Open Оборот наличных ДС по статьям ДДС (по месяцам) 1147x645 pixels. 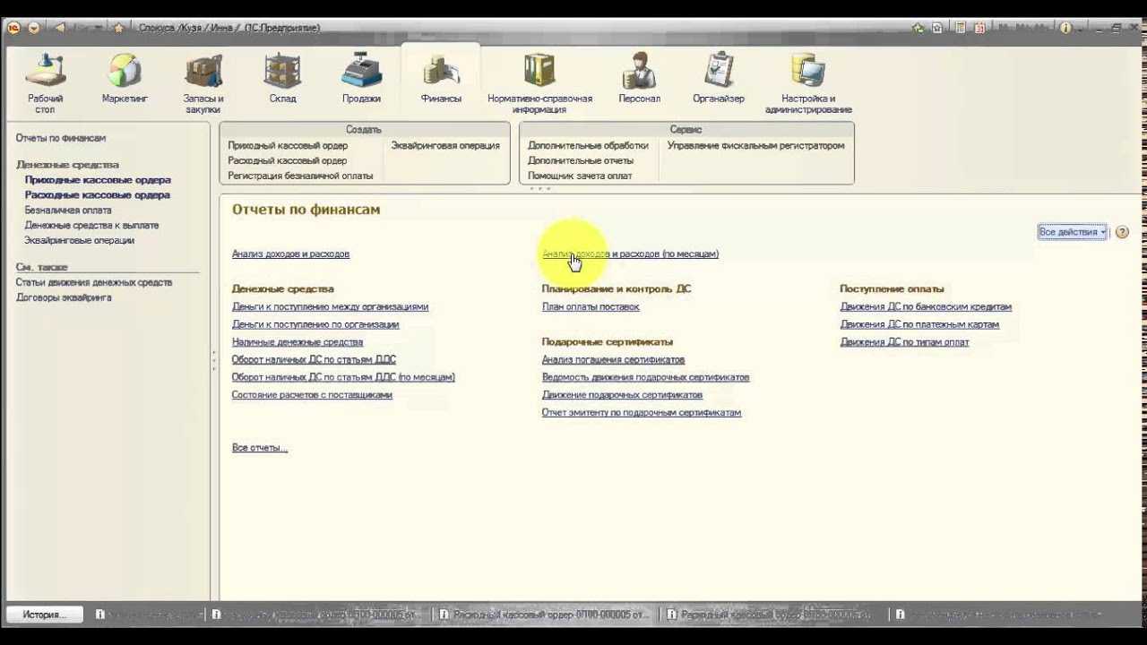pyautogui.click(x=343, y=377)
